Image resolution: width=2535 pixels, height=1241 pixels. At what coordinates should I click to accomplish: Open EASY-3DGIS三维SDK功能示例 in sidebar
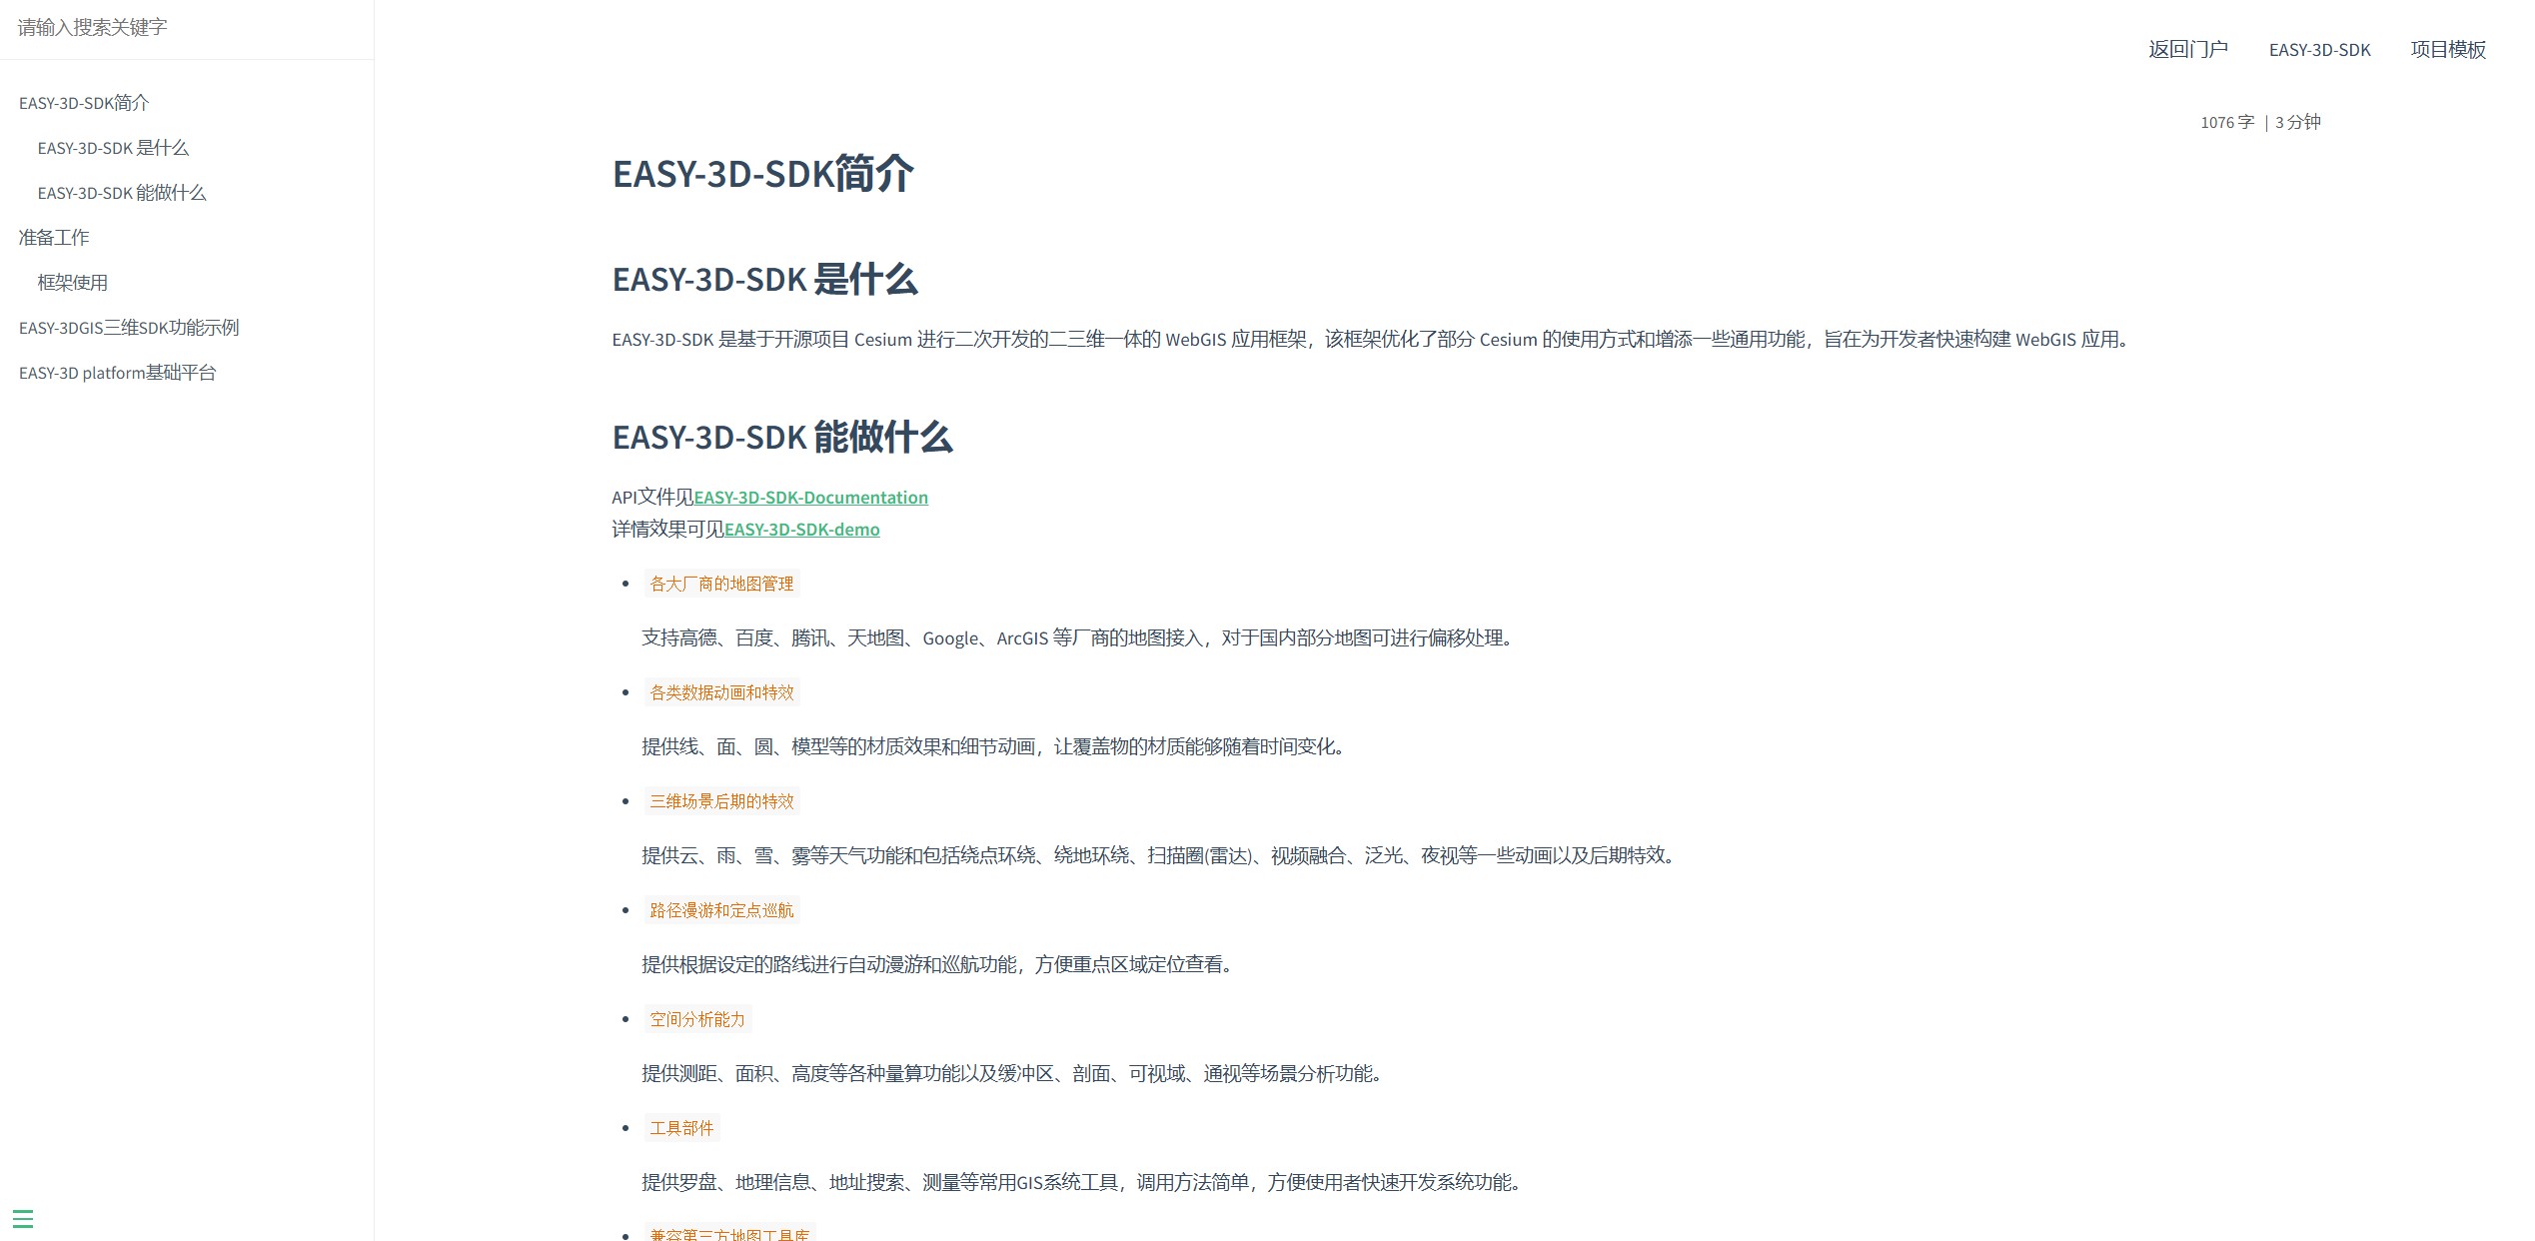pos(129,328)
